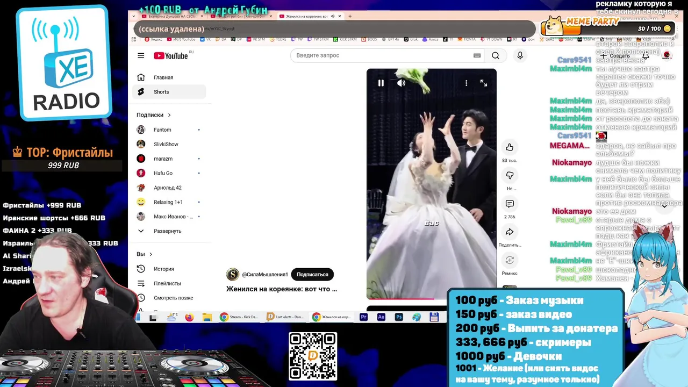Switch to Last alerts taskbar window
This screenshot has width=688, height=387.
[285, 317]
